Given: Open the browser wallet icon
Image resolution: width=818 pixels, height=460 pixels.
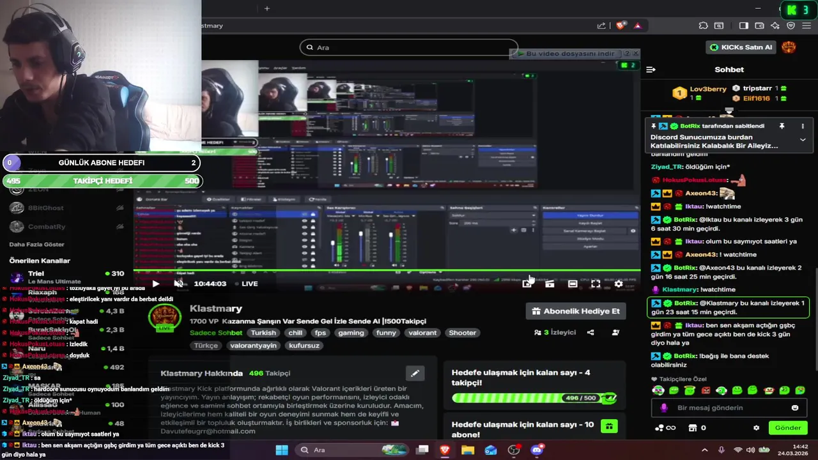Looking at the screenshot, I should tap(759, 26).
